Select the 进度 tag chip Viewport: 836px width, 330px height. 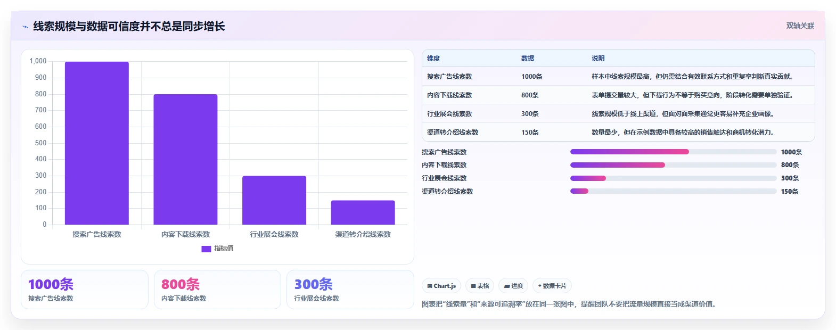coord(513,286)
